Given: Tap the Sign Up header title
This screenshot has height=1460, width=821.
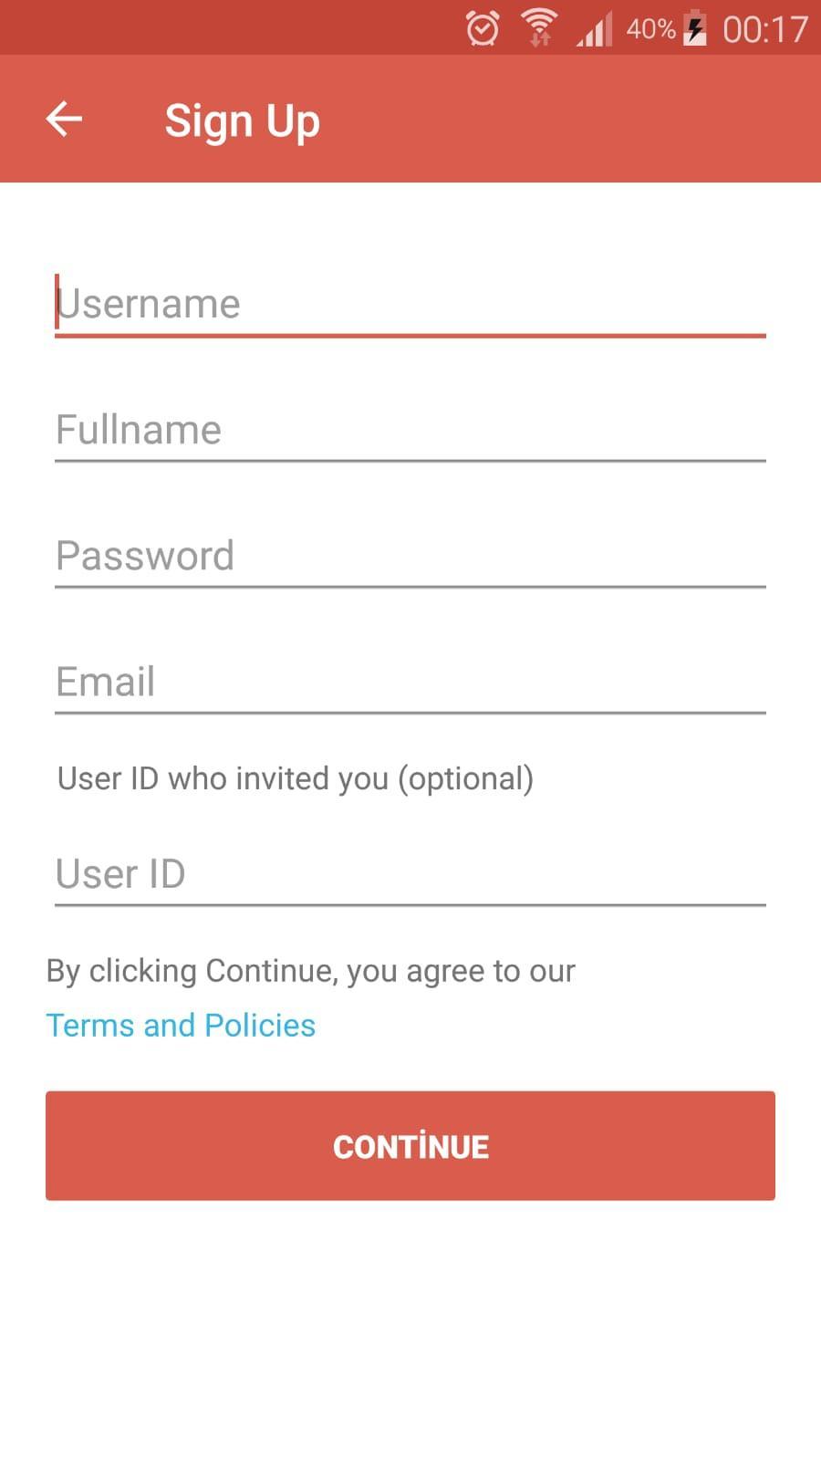Looking at the screenshot, I should (x=242, y=121).
